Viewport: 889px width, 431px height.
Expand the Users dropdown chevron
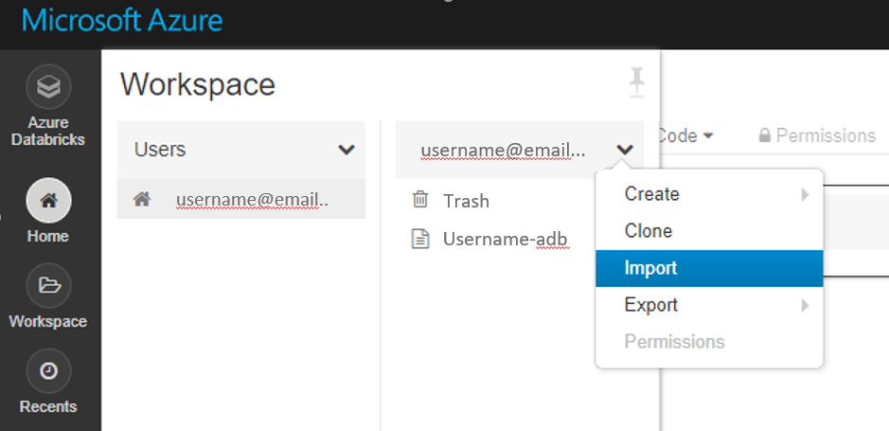click(x=347, y=150)
